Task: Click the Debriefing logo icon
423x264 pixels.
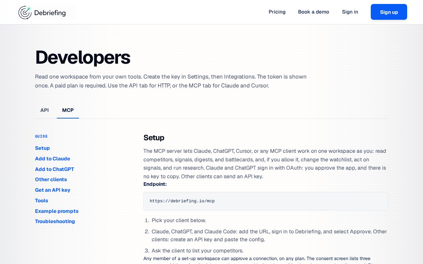Action: [x=25, y=13]
